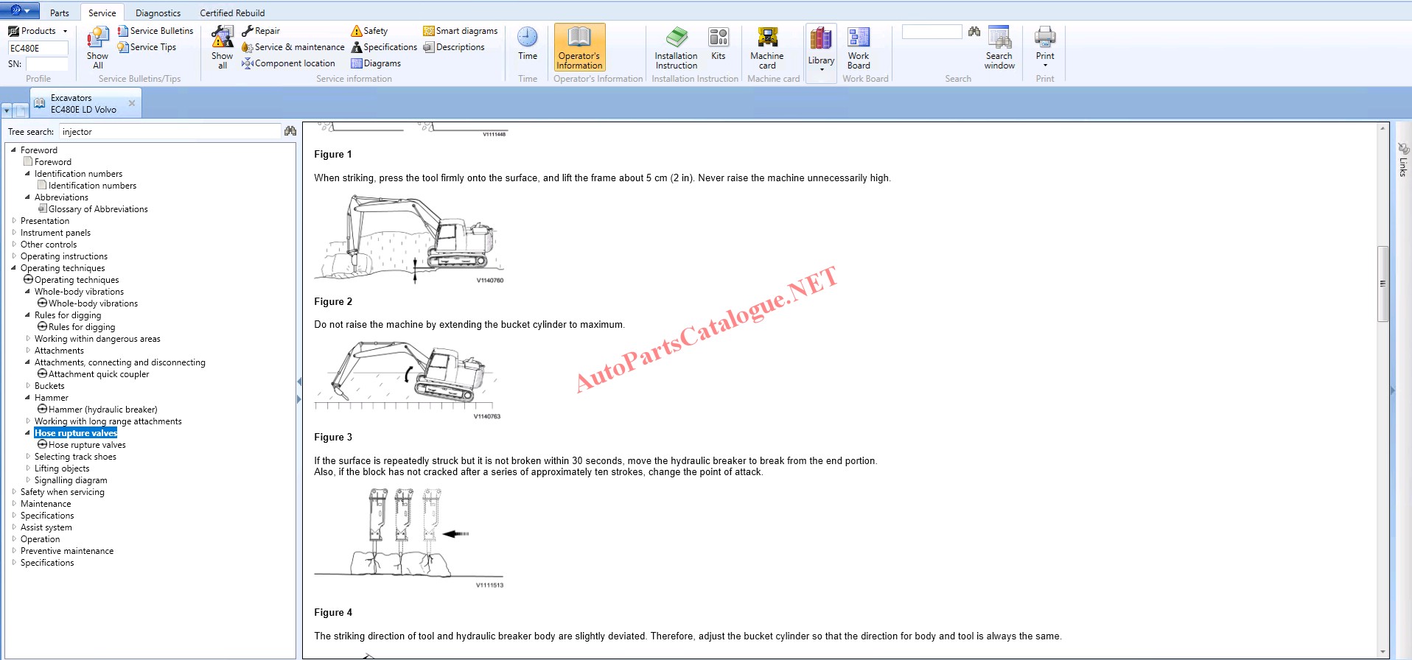This screenshot has height=660, width=1412.
Task: Click the SN input field
Action: pos(46,64)
